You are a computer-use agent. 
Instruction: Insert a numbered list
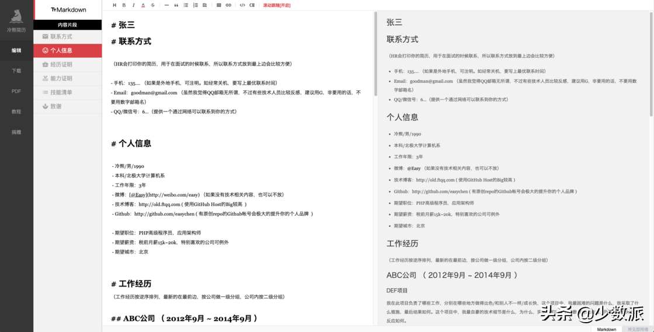196,5
